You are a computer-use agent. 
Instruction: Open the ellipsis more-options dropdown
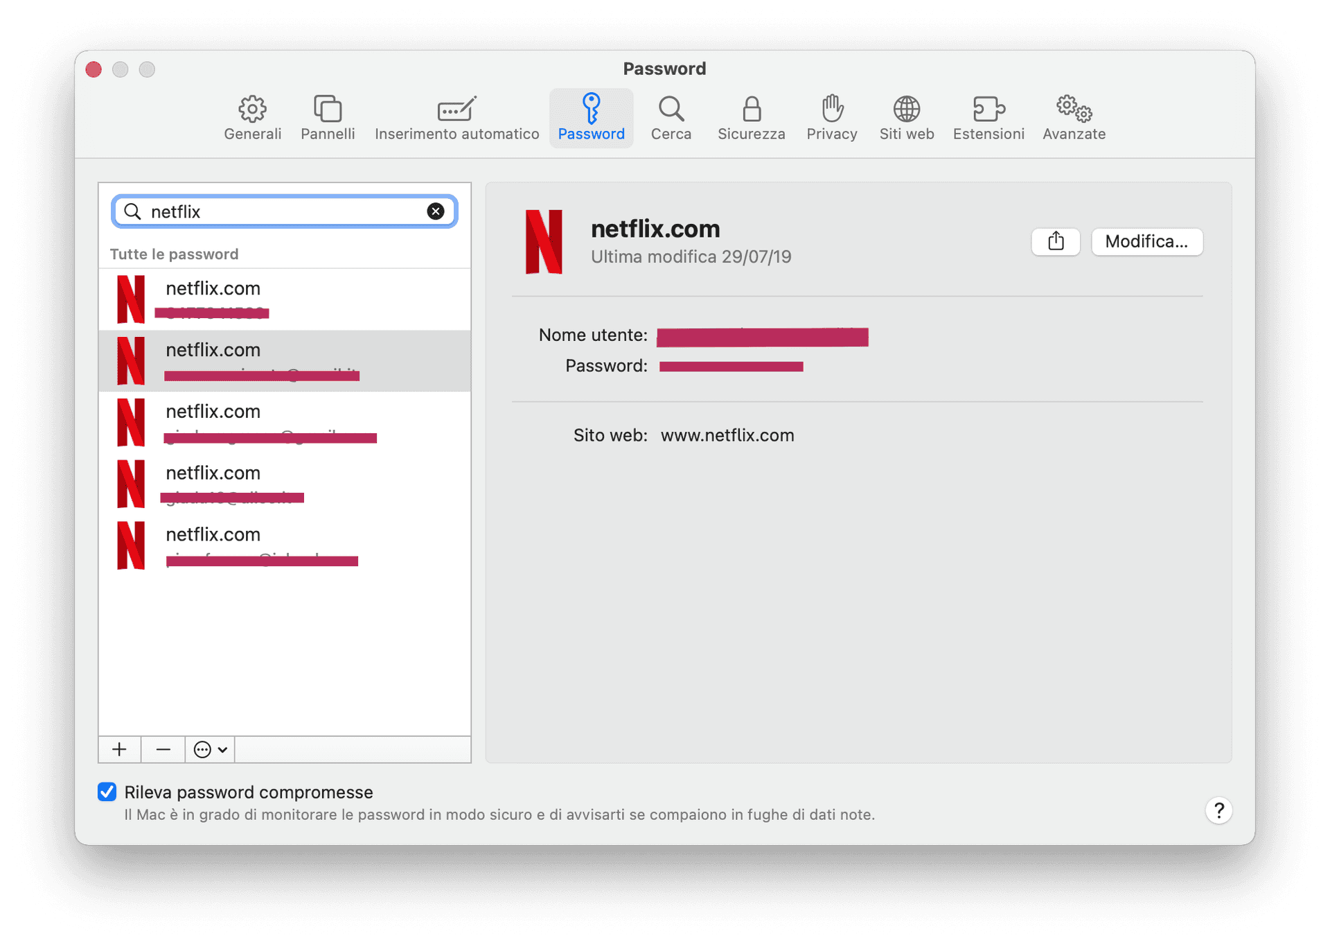pyautogui.click(x=211, y=749)
